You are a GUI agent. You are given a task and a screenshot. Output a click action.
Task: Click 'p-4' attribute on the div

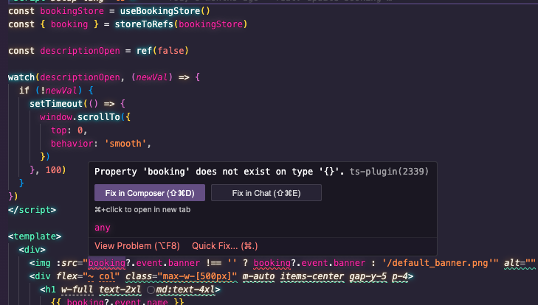point(400,276)
